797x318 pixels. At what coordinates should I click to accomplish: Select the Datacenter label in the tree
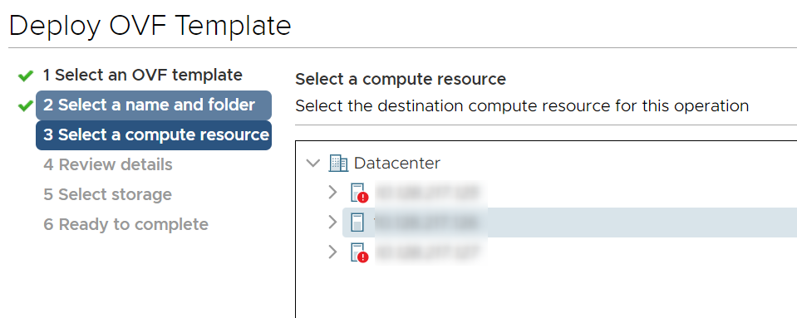(397, 163)
